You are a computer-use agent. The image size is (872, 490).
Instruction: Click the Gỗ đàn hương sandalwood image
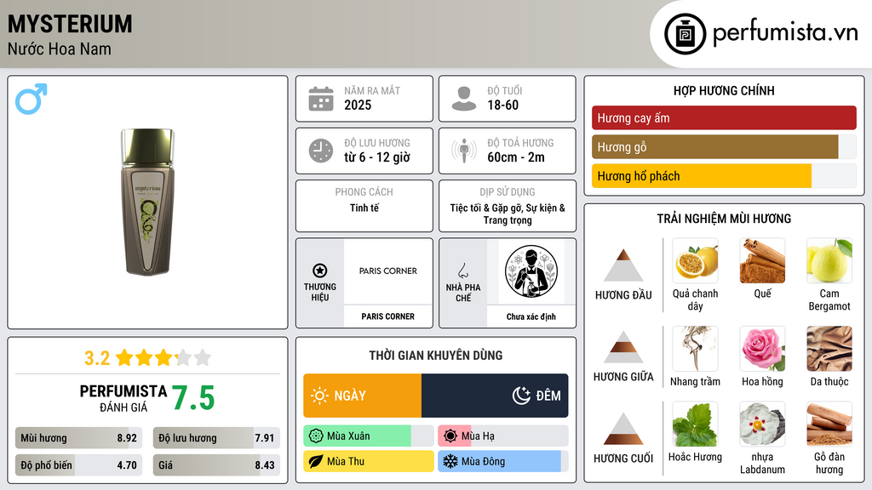829,424
